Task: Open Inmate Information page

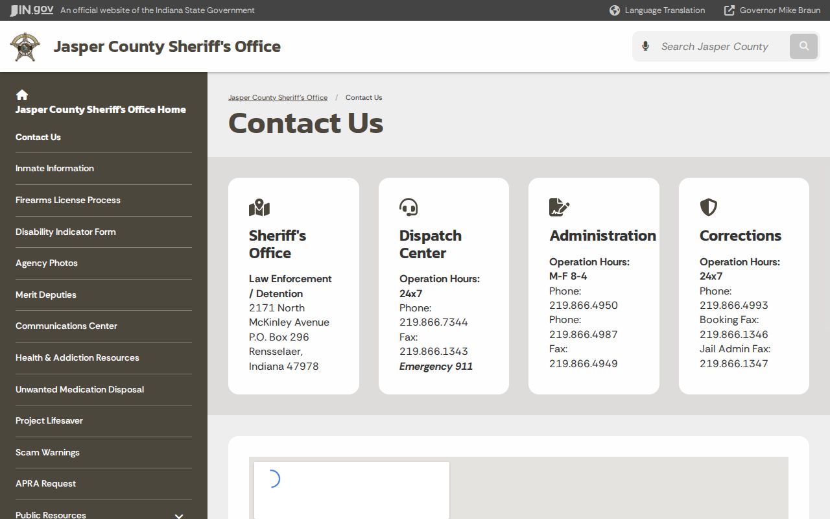Action: [54, 168]
